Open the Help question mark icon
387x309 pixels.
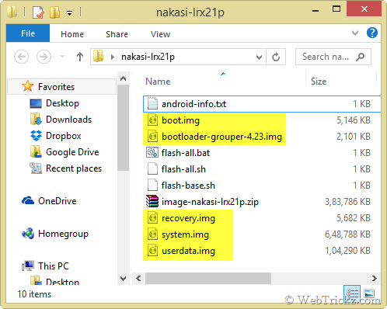point(372,33)
